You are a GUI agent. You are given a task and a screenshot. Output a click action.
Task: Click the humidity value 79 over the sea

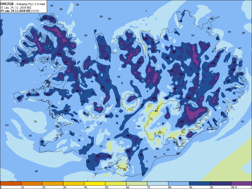35,122
